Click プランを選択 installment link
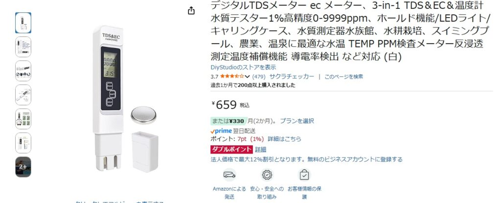Screen dimensions: 501x203 click(x=297, y=121)
